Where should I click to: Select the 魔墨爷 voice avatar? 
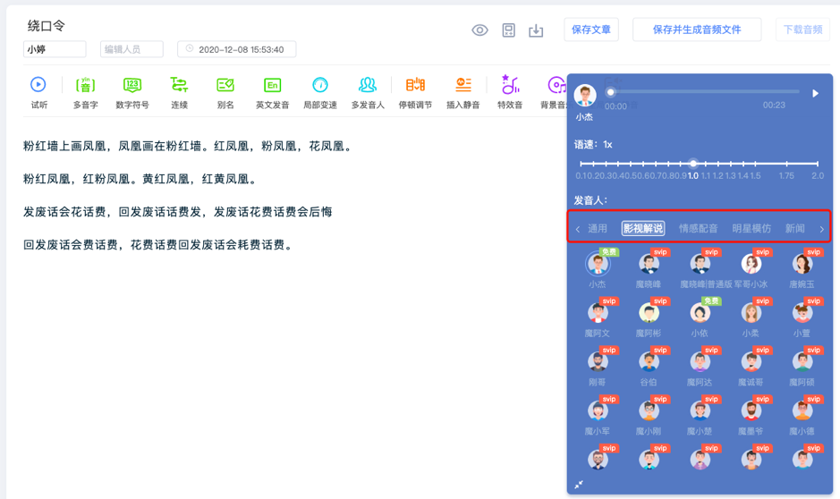click(751, 410)
